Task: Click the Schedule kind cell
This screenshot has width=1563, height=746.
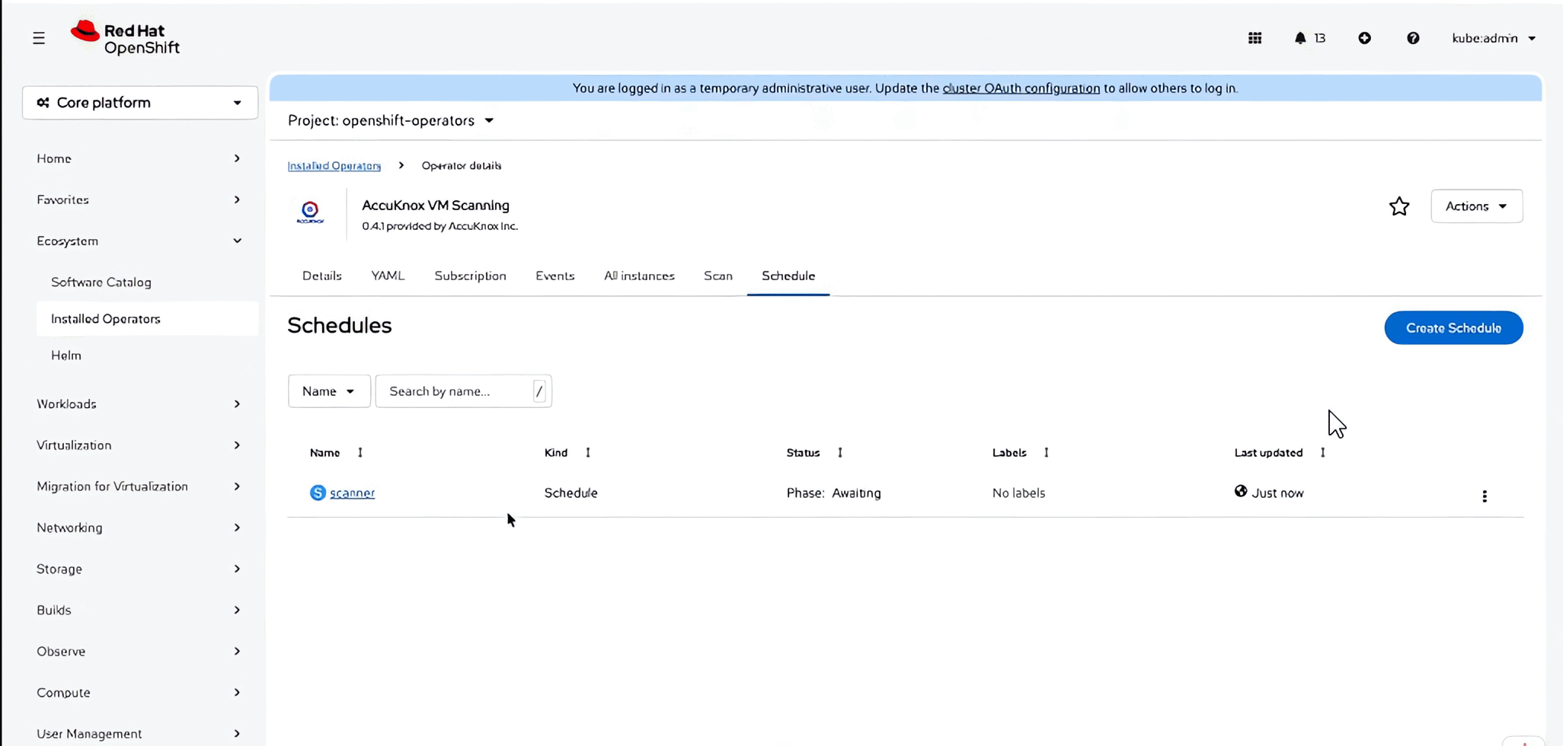Action: click(x=571, y=493)
